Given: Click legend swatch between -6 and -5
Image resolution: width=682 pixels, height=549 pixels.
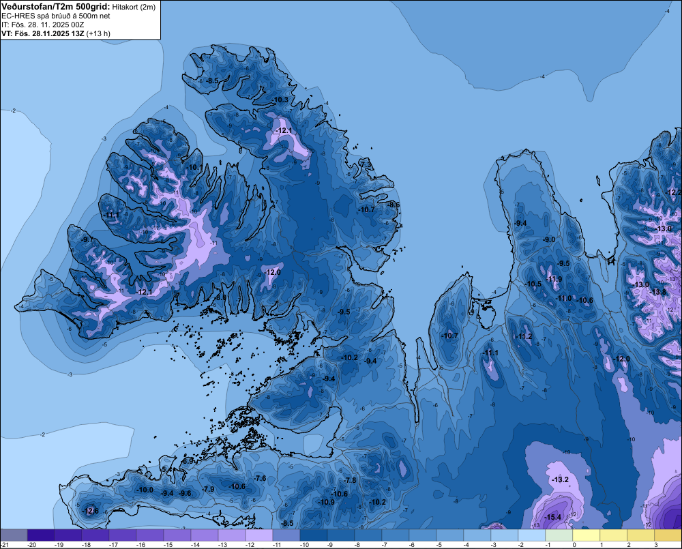Looking at the screenshot, I should pos(423,535).
